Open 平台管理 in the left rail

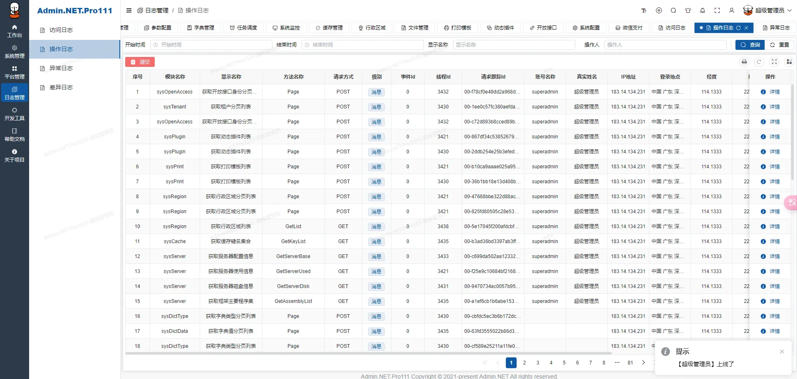coord(15,73)
